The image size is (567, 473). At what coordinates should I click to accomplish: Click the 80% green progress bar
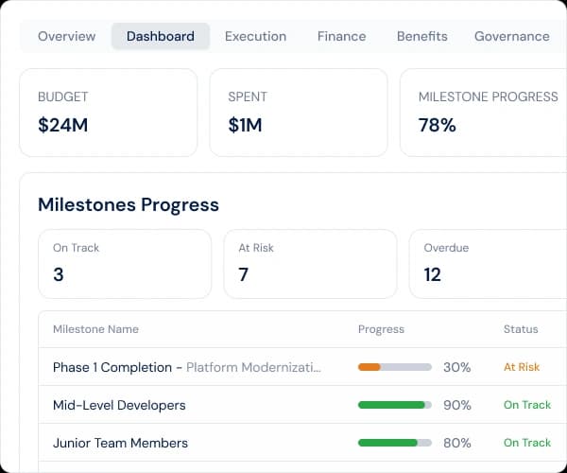(x=395, y=443)
